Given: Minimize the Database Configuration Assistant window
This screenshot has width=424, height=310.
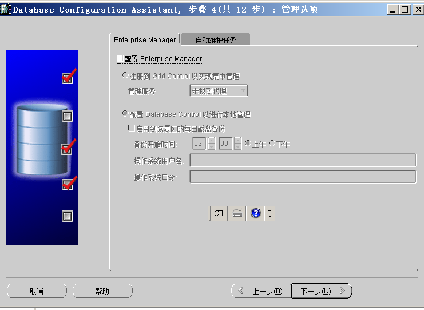Looking at the screenshot, I should pyautogui.click(x=393, y=10).
